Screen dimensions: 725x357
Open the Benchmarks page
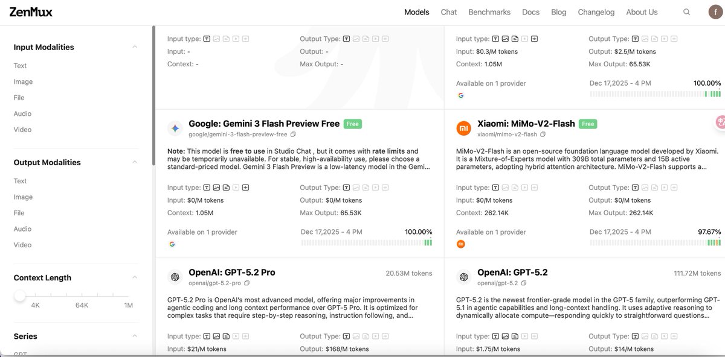pyautogui.click(x=489, y=12)
